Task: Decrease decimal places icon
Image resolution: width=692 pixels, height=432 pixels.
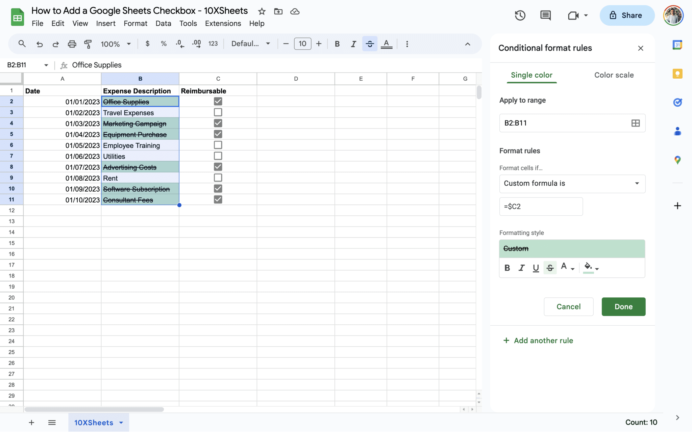Action: click(x=180, y=44)
